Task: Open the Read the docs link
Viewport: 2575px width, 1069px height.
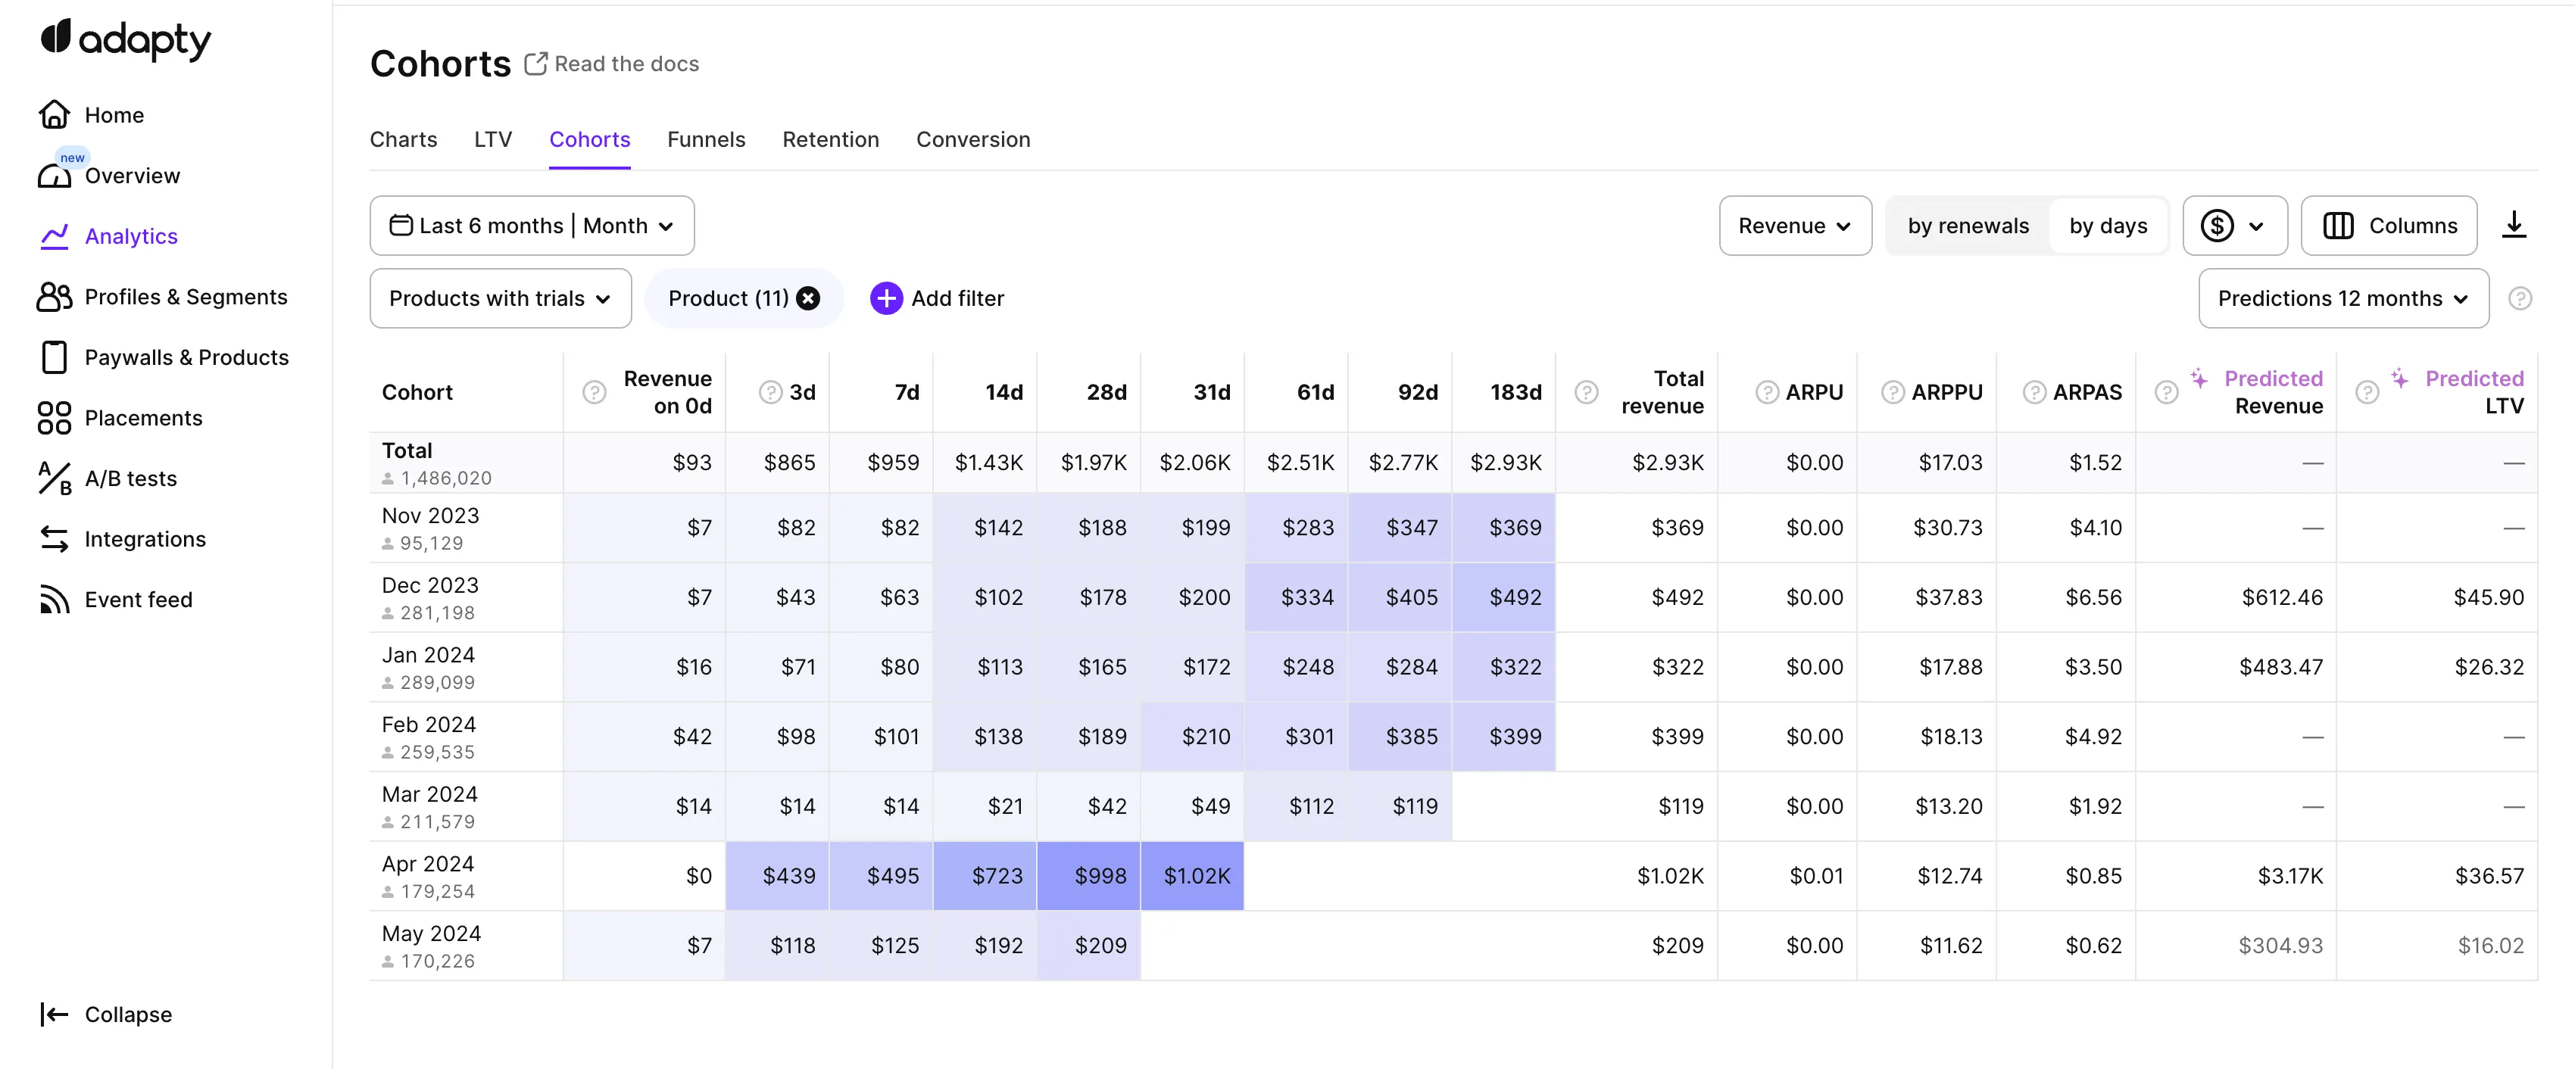Action: point(612,64)
